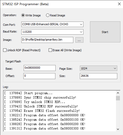Viewport: 123px width, 135px height.
Task: Click the Size field showing 26636
Action: click(x=99, y=76)
